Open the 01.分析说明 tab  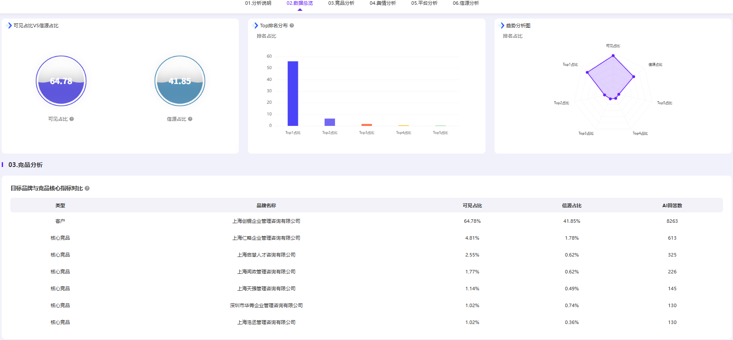pos(258,3)
